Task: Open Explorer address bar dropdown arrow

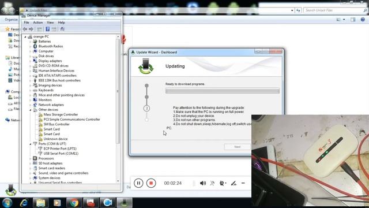Action: (x=292, y=10)
